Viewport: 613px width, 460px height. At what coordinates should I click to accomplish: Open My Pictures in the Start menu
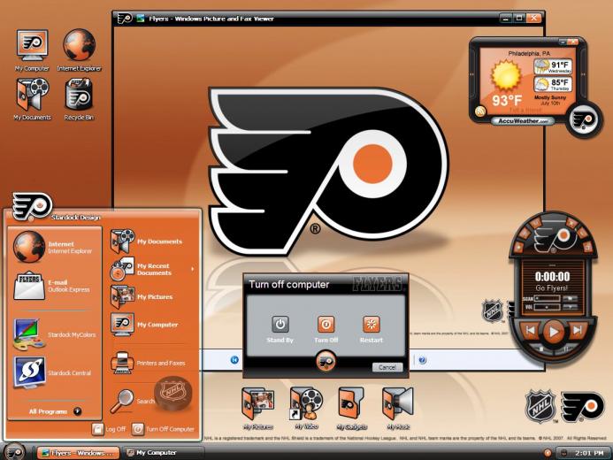tap(142, 296)
